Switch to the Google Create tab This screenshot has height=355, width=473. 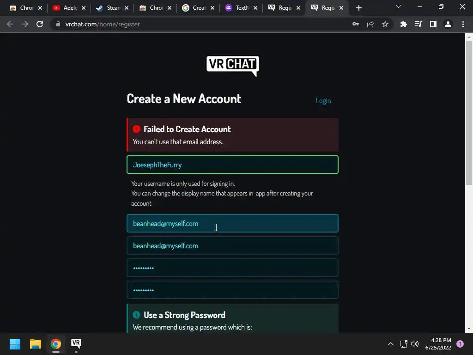tap(194, 8)
